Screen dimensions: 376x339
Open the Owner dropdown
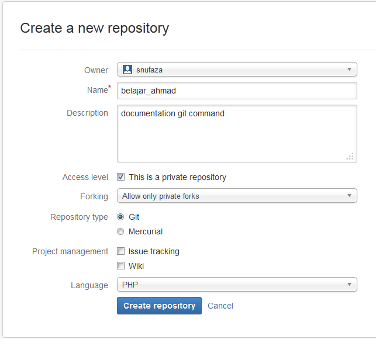(237, 70)
